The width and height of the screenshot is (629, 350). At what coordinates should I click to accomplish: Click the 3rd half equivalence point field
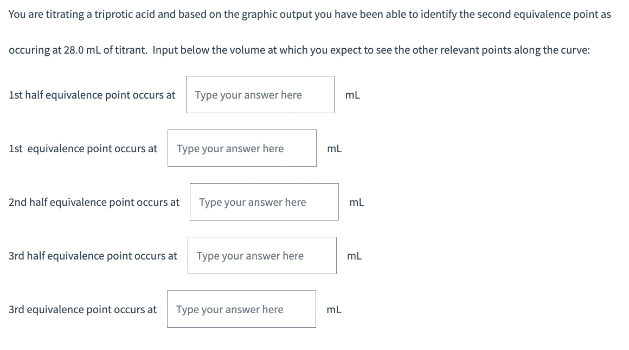tap(262, 256)
